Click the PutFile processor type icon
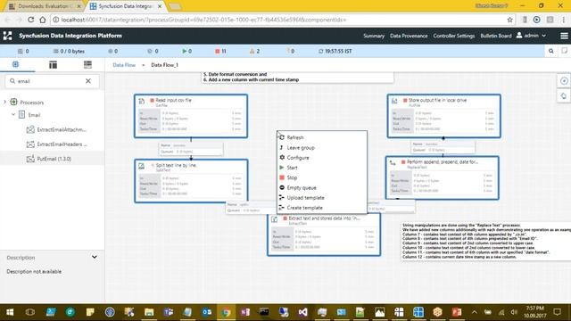 (394, 101)
